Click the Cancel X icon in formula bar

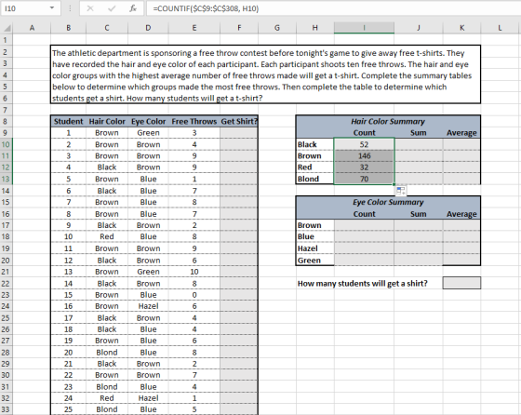[89, 8]
